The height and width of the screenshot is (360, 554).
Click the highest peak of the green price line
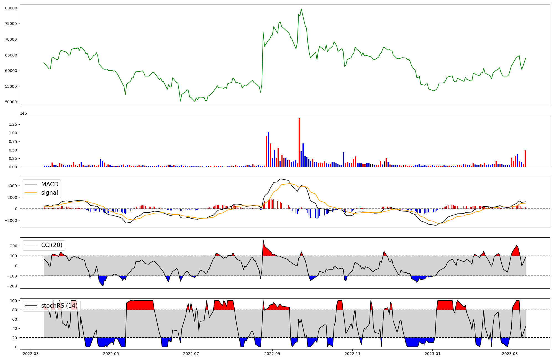click(x=301, y=9)
